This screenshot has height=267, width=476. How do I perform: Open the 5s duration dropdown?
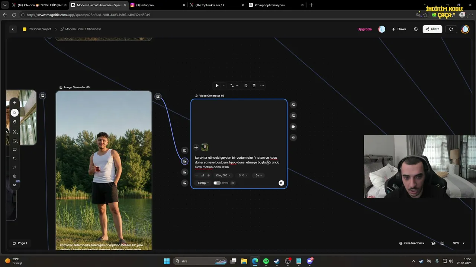click(259, 175)
